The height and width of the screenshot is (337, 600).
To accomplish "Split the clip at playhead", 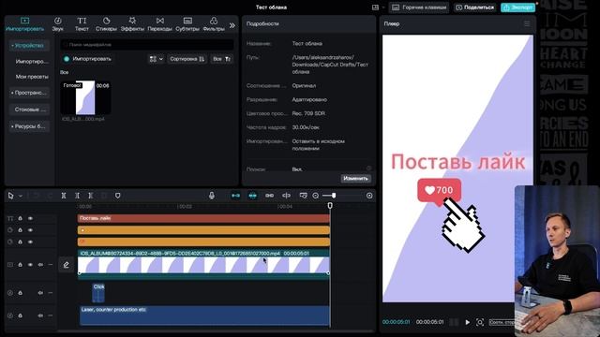I will click(x=64, y=196).
